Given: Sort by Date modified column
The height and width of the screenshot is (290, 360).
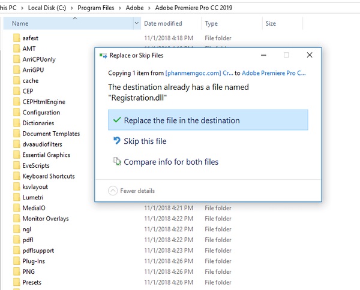Looking at the screenshot, I should click(163, 23).
